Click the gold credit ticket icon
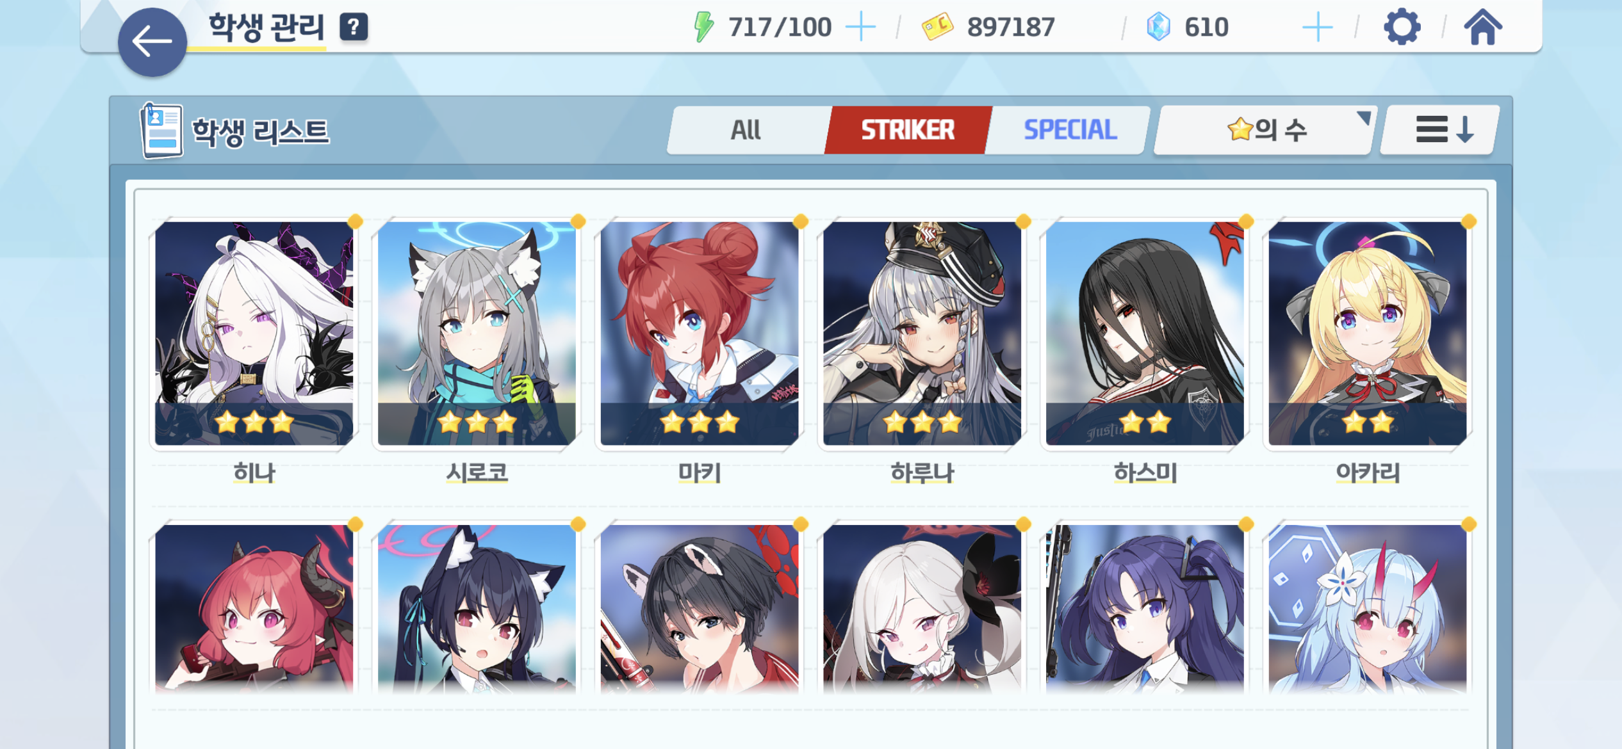The image size is (1622, 749). click(x=937, y=27)
